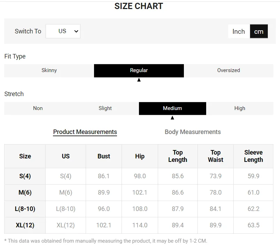Screen dimensions: 280x251
Task: Pick Oversized fit type
Action: (x=228, y=70)
